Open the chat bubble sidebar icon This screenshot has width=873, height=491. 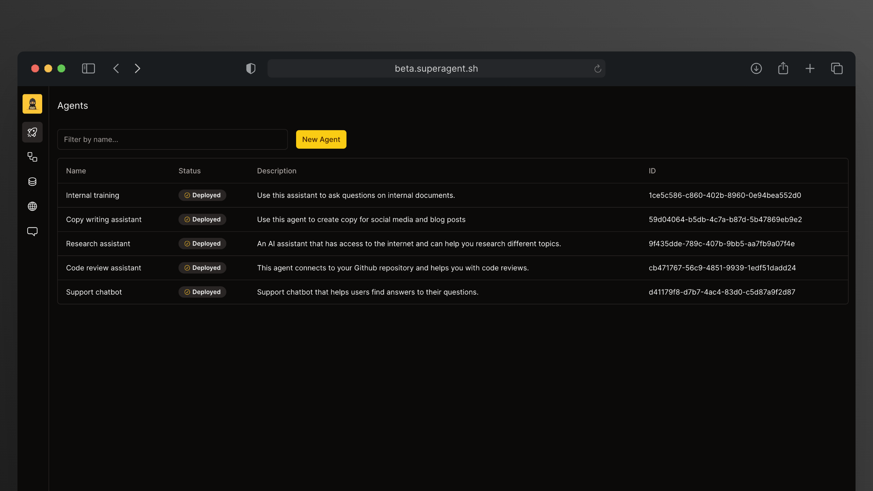(32, 231)
